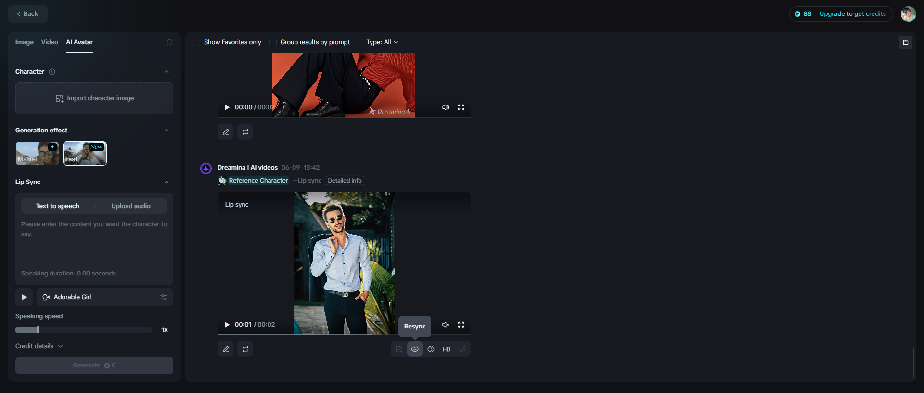Screen dimensions: 924x393
Task: Click the "06-09 15:42" timestamp
Action: pyautogui.click(x=300, y=168)
